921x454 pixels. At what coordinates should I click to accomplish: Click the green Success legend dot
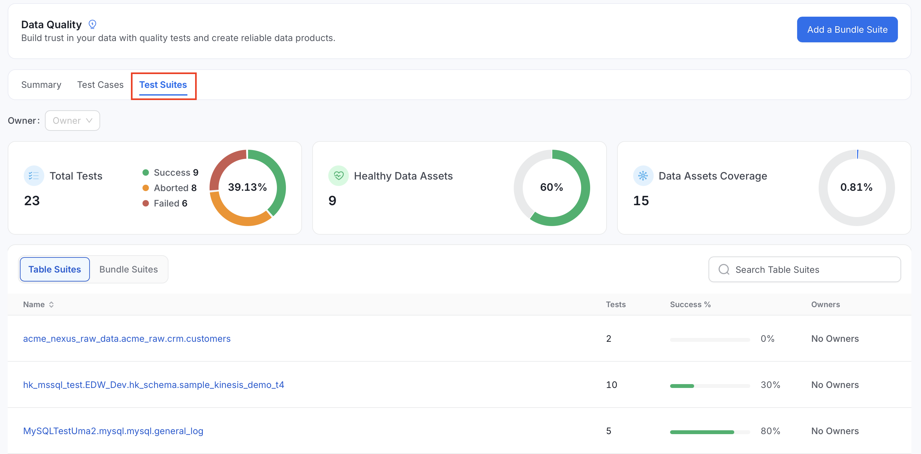145,173
